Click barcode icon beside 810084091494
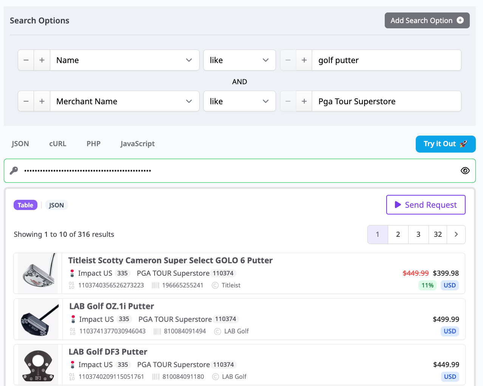 point(157,331)
